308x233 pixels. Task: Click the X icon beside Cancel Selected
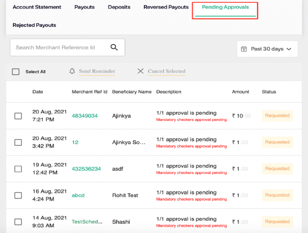pyautogui.click(x=141, y=71)
